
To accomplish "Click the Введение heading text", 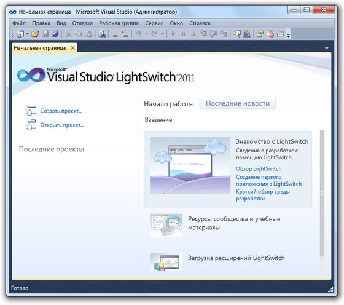I will click(158, 120).
